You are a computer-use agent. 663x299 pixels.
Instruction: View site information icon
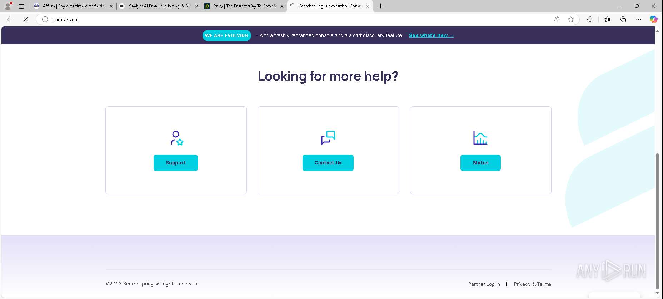(x=45, y=19)
